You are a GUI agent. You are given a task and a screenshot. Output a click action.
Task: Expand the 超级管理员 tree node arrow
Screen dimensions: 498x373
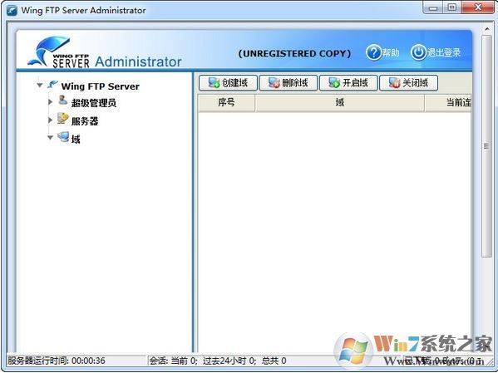[50, 102]
